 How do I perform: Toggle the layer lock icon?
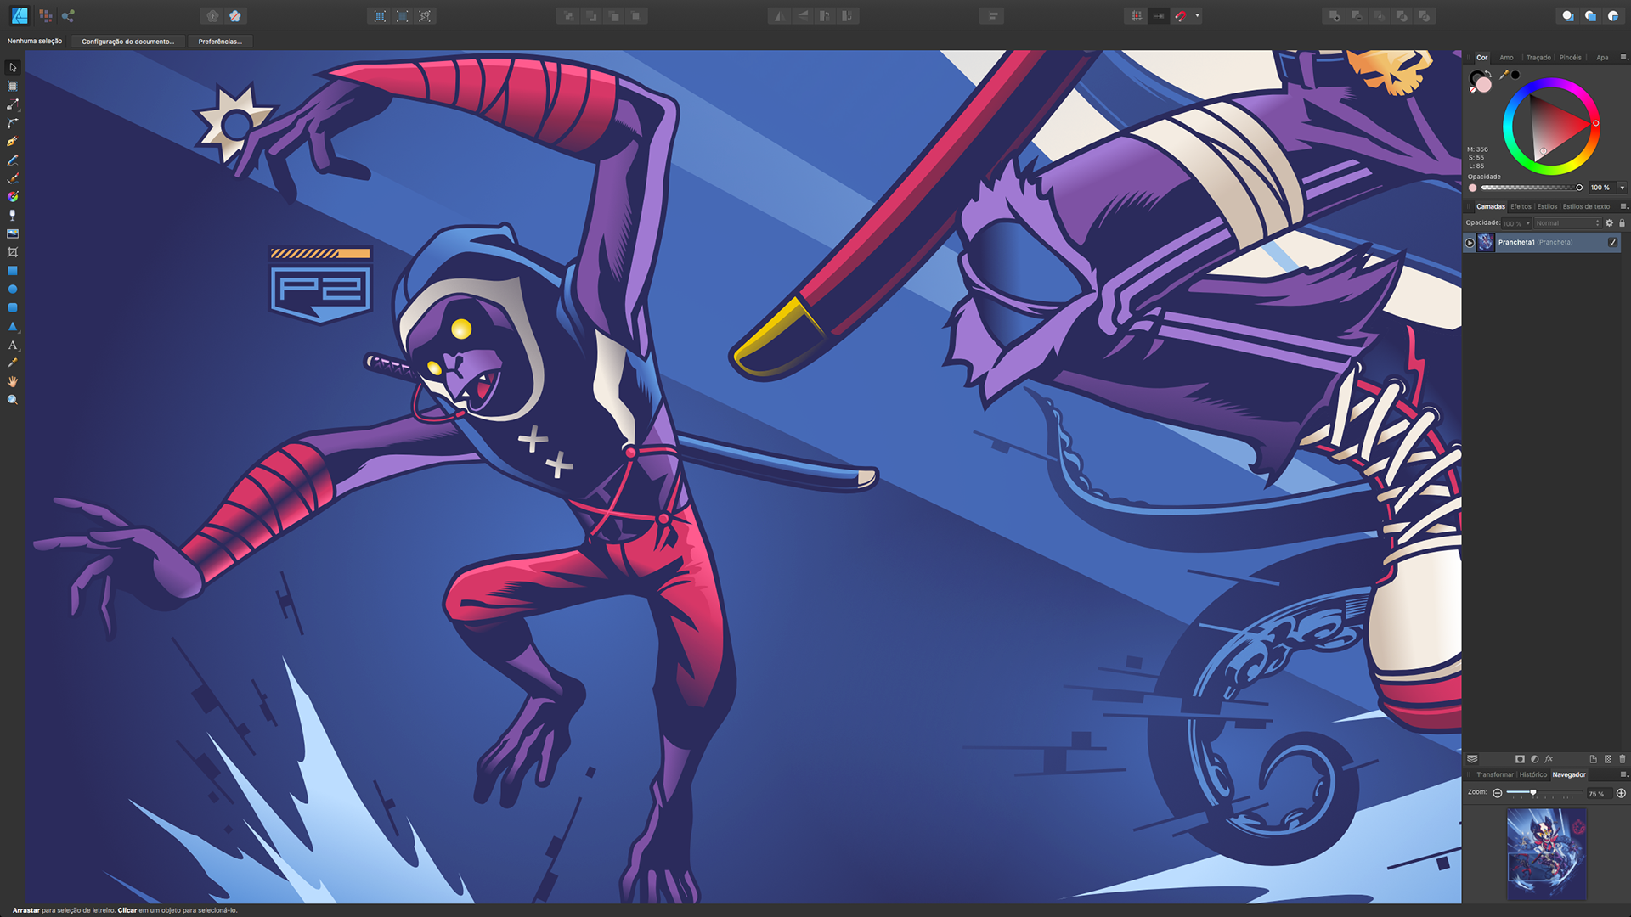(1622, 223)
